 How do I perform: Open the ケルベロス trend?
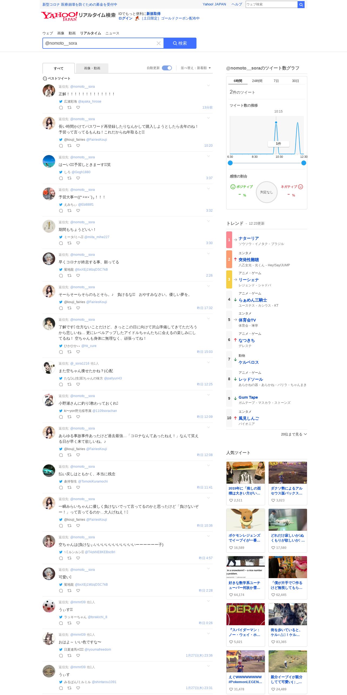tap(249, 362)
